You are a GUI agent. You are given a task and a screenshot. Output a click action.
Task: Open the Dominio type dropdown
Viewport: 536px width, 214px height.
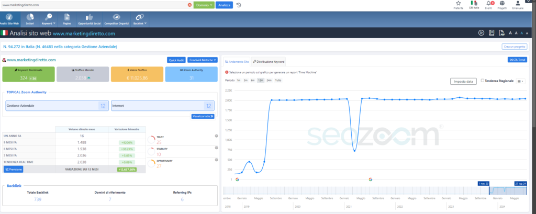[x=204, y=5]
